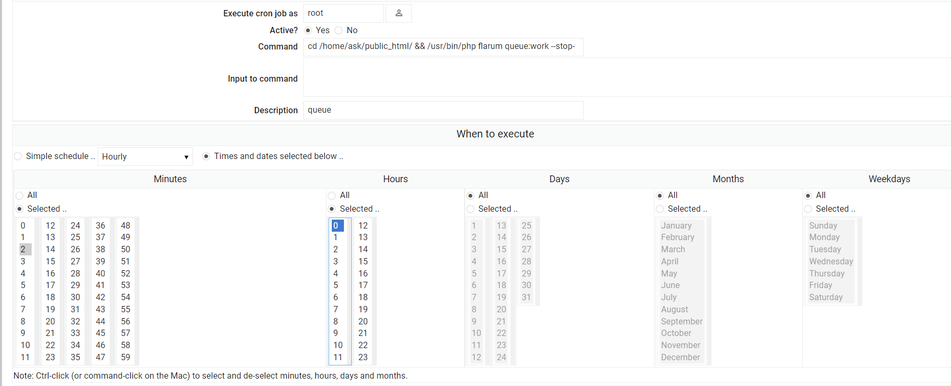Viewport: 951px width, 386px height.
Task: Select No for Active option
Action: click(x=339, y=31)
